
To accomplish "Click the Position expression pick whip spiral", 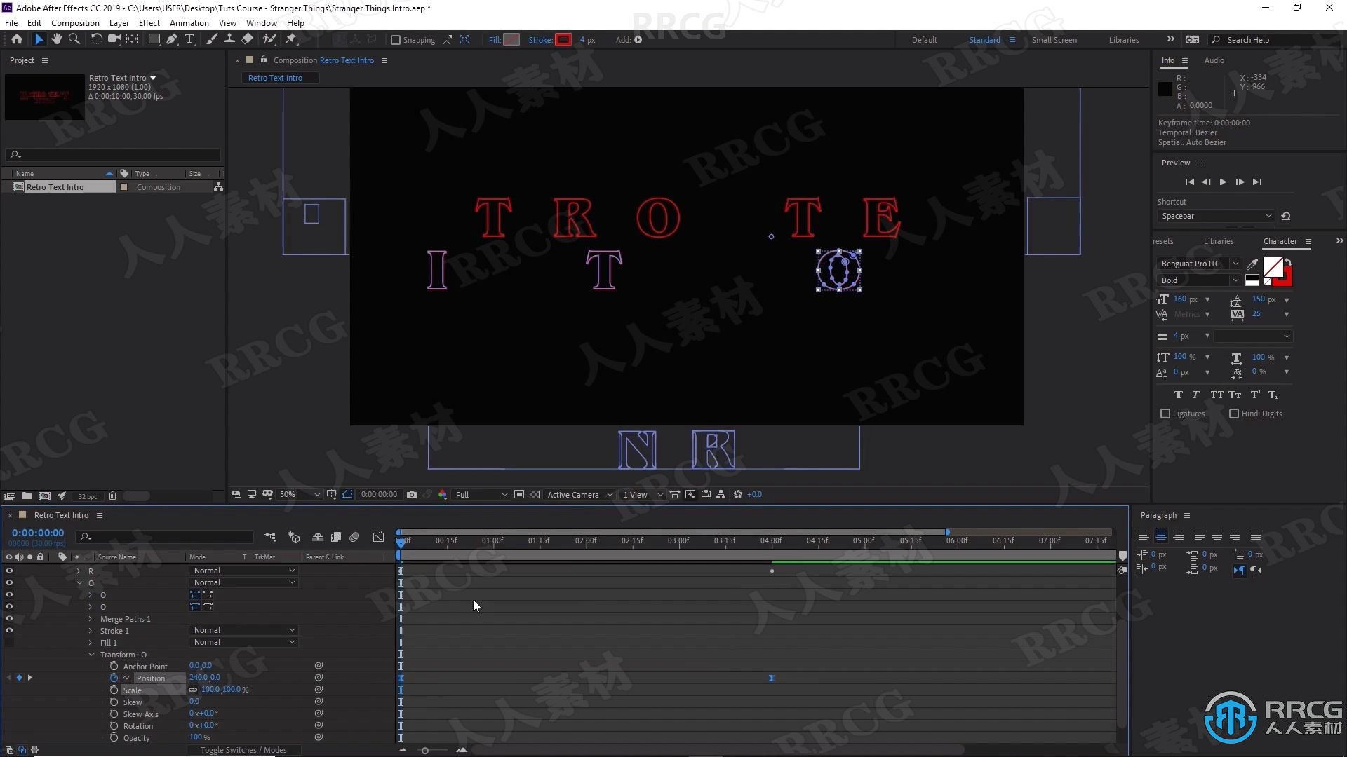I will coord(319,678).
